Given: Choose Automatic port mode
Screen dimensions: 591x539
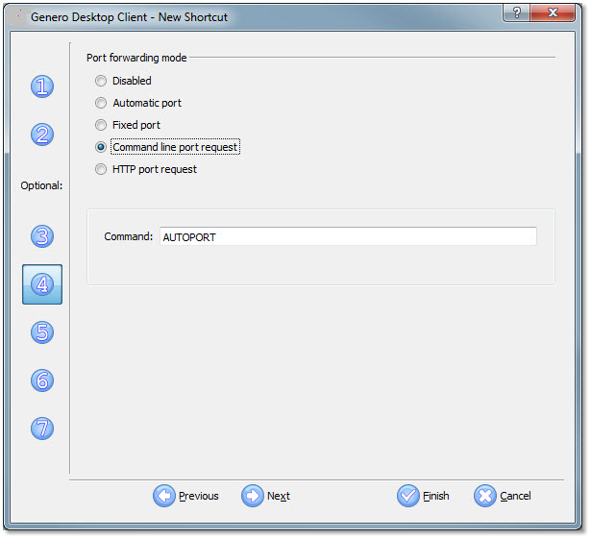Looking at the screenshot, I should pyautogui.click(x=138, y=103).
